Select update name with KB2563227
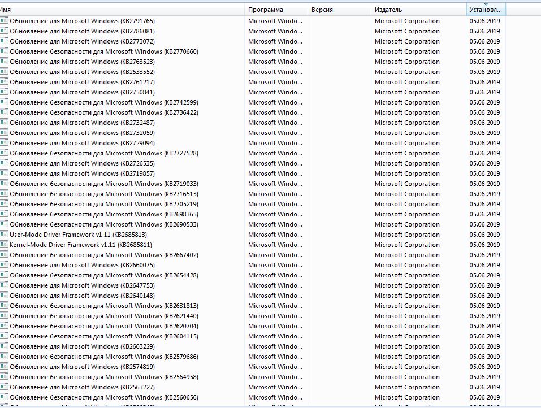This screenshot has height=408, width=541. point(82,387)
